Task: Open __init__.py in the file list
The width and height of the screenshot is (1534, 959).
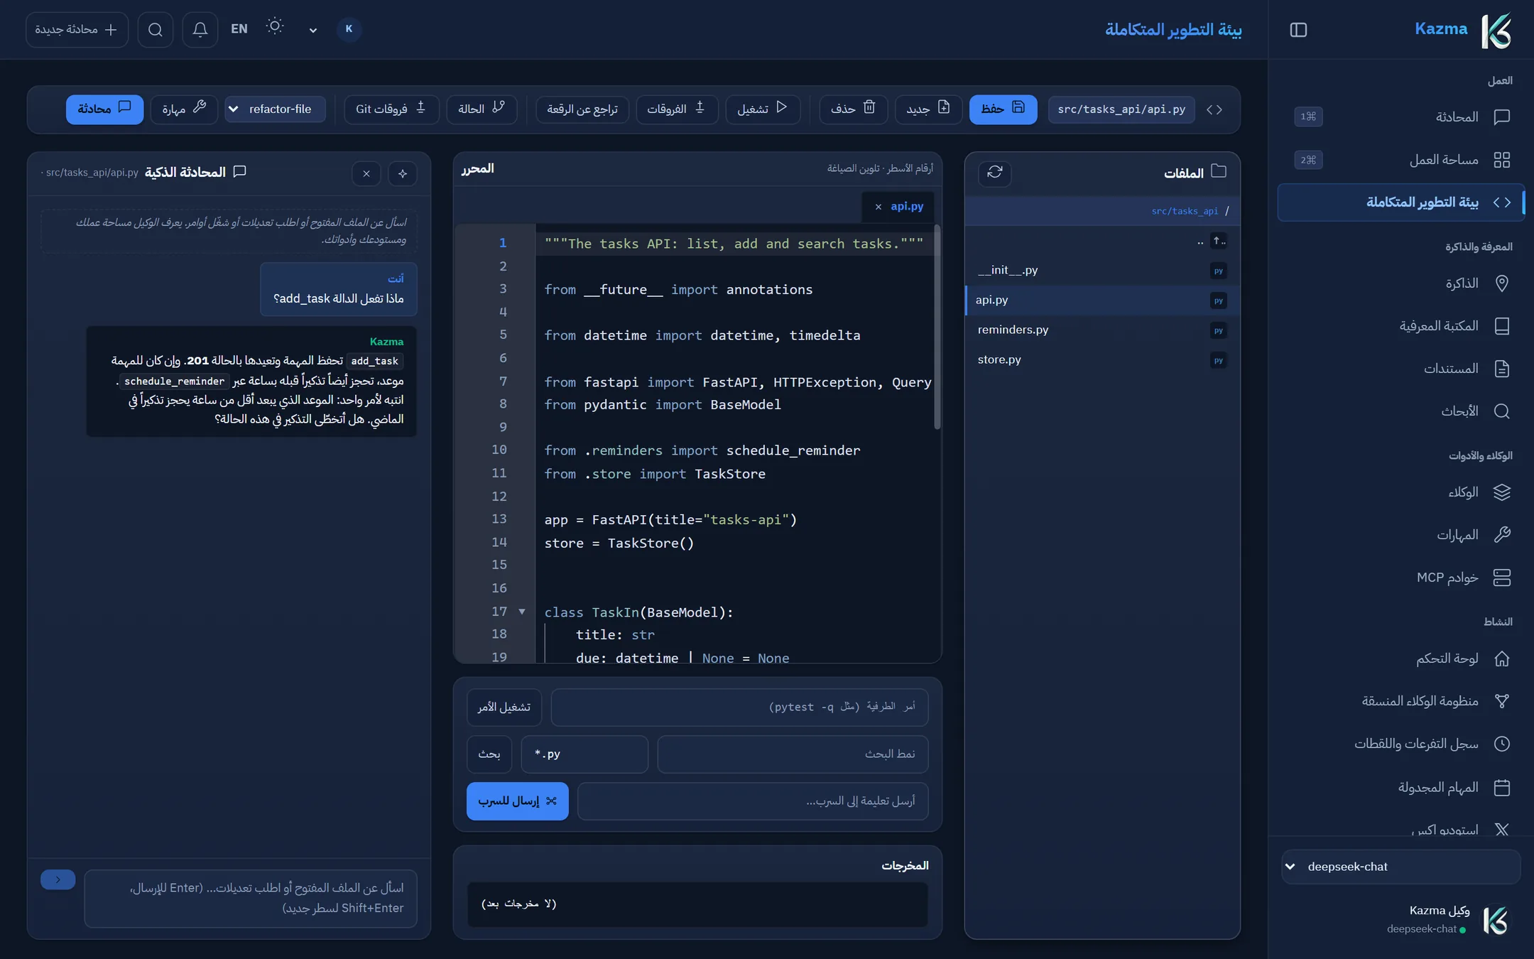Action: pyautogui.click(x=1102, y=270)
